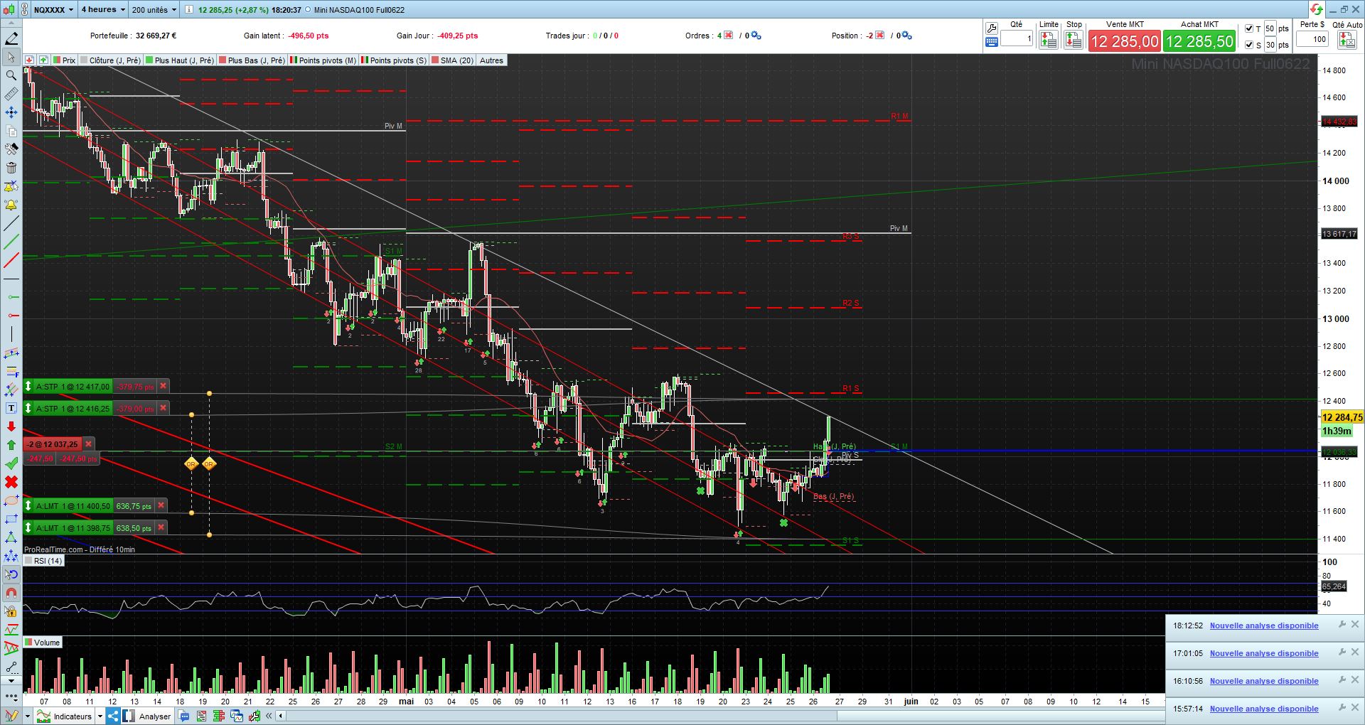Screen dimensions: 1365x725
Task: Open the 17:01:05 Nouvelle analyse disponible link
Action: point(1264,653)
